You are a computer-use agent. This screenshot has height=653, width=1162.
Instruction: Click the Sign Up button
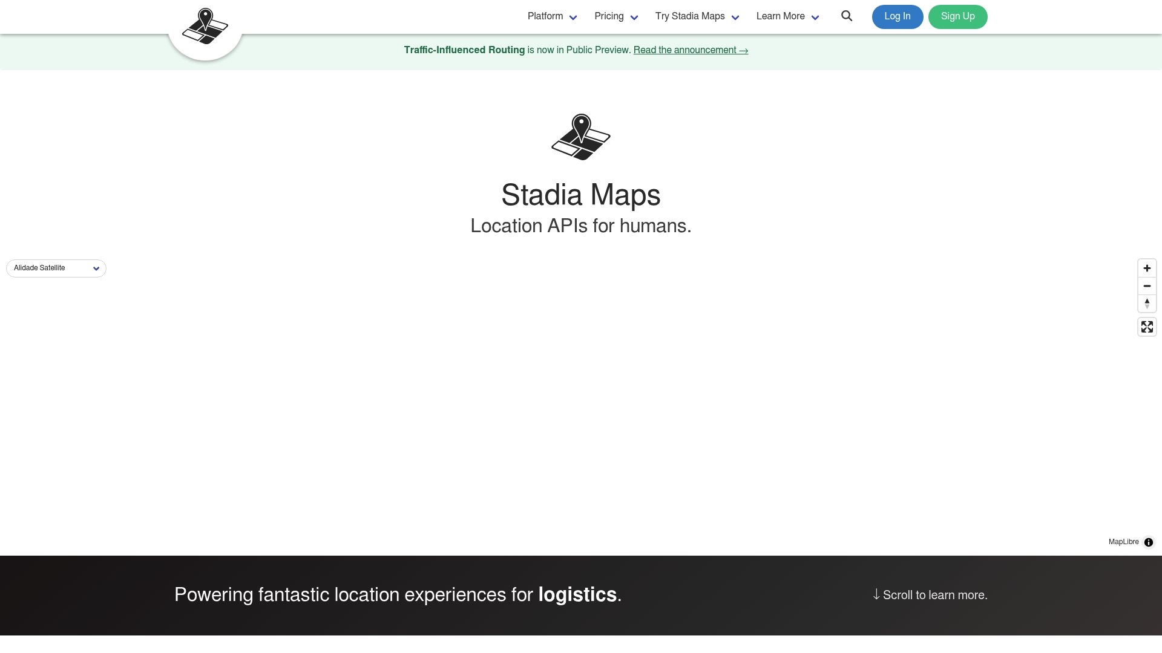point(958,16)
